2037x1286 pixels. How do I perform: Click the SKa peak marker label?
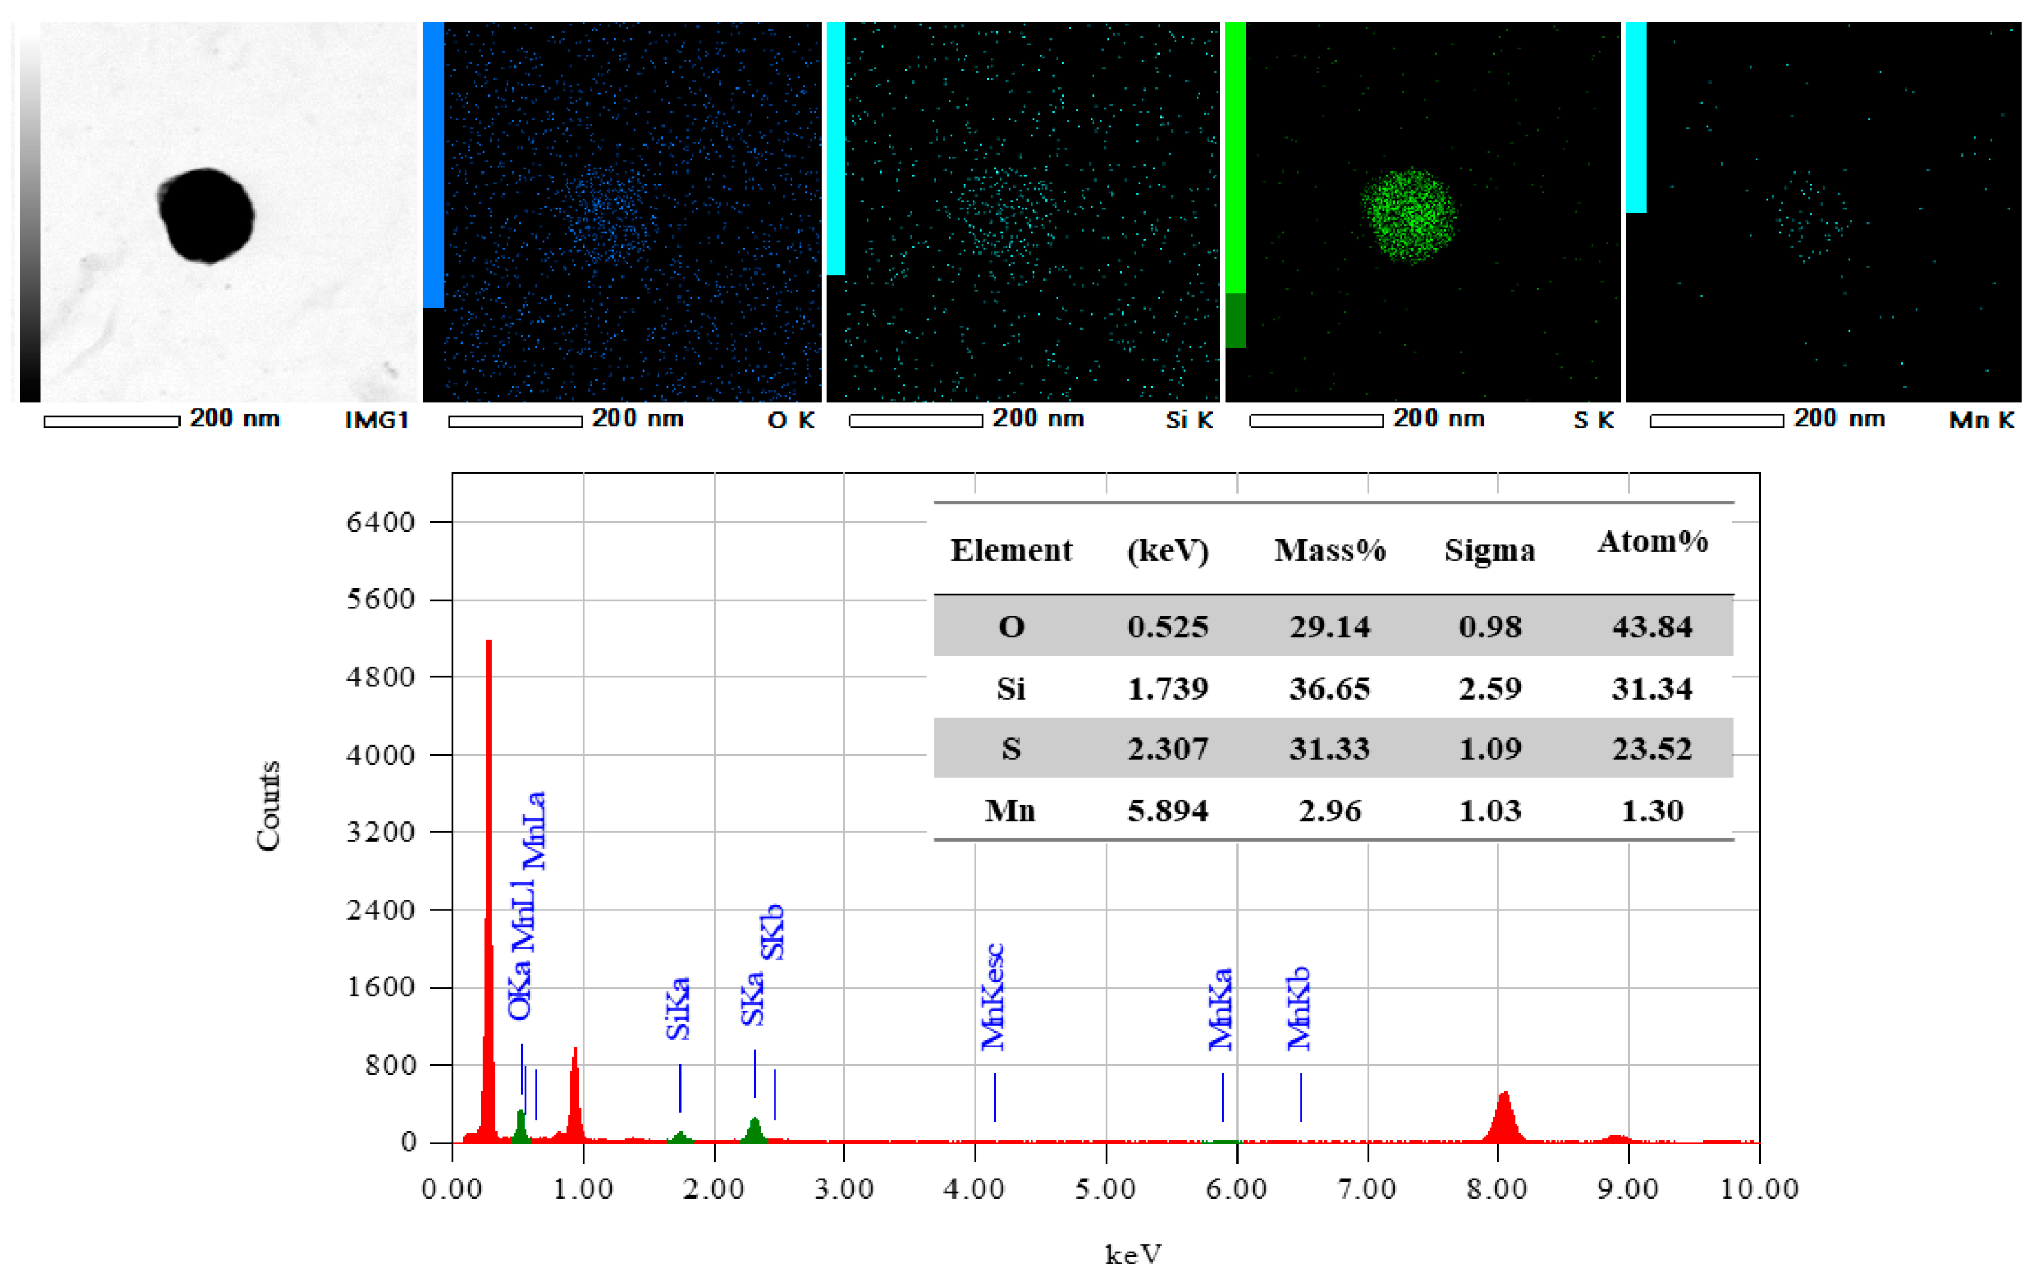pyautogui.click(x=753, y=998)
